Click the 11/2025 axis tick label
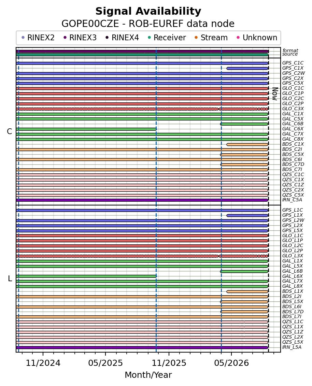Image resolution: width=312 pixels, height=386 pixels. 169,363
